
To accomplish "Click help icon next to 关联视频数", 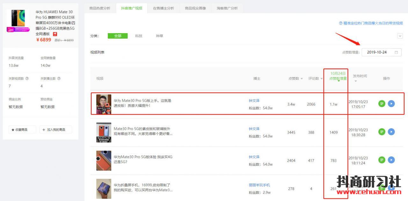I will [x=27, y=78].
